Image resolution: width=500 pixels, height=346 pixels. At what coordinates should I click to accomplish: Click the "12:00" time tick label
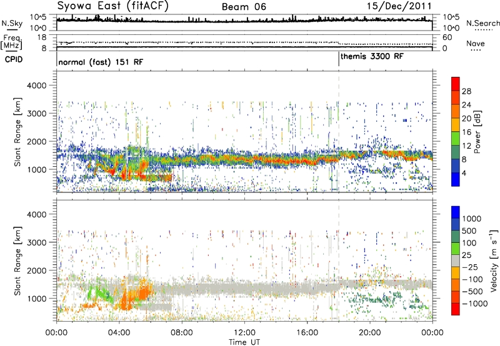click(244, 333)
